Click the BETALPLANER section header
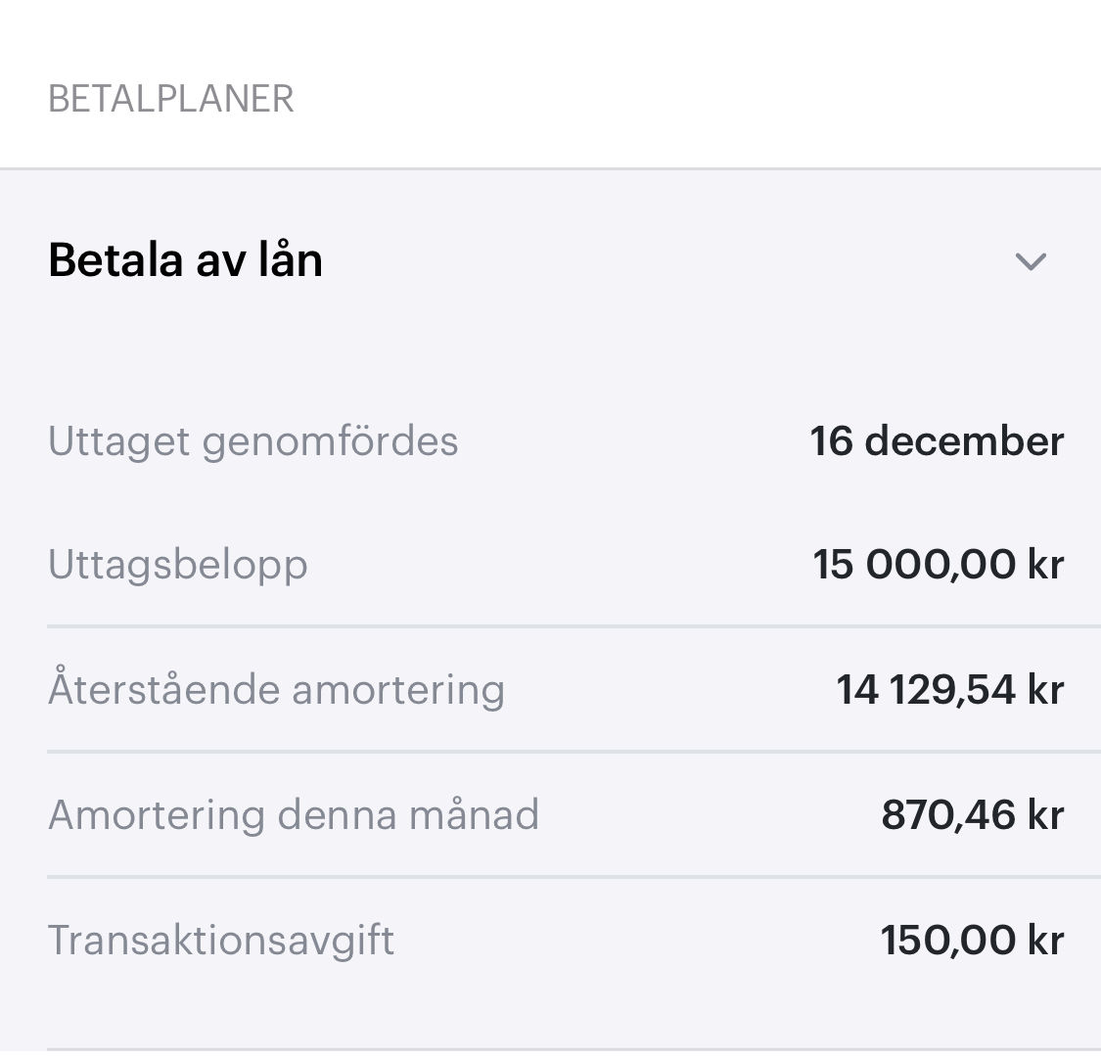 click(171, 99)
